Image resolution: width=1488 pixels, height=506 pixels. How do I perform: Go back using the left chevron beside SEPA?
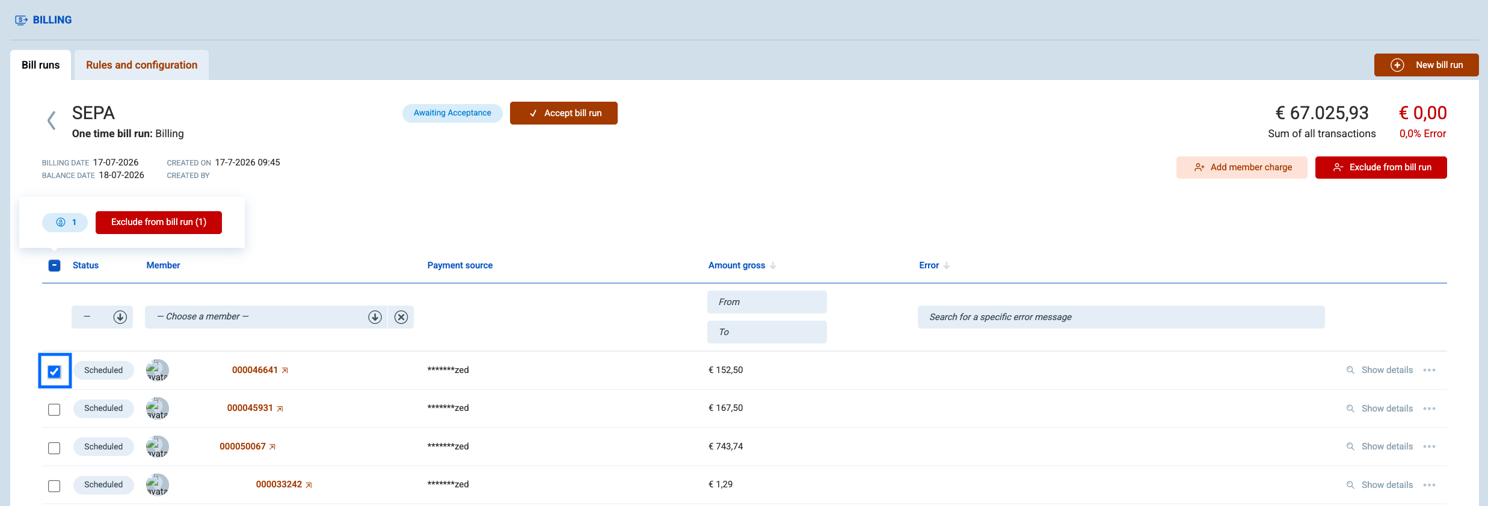[52, 120]
